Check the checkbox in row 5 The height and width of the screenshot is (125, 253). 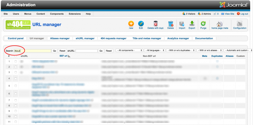coord(15,86)
